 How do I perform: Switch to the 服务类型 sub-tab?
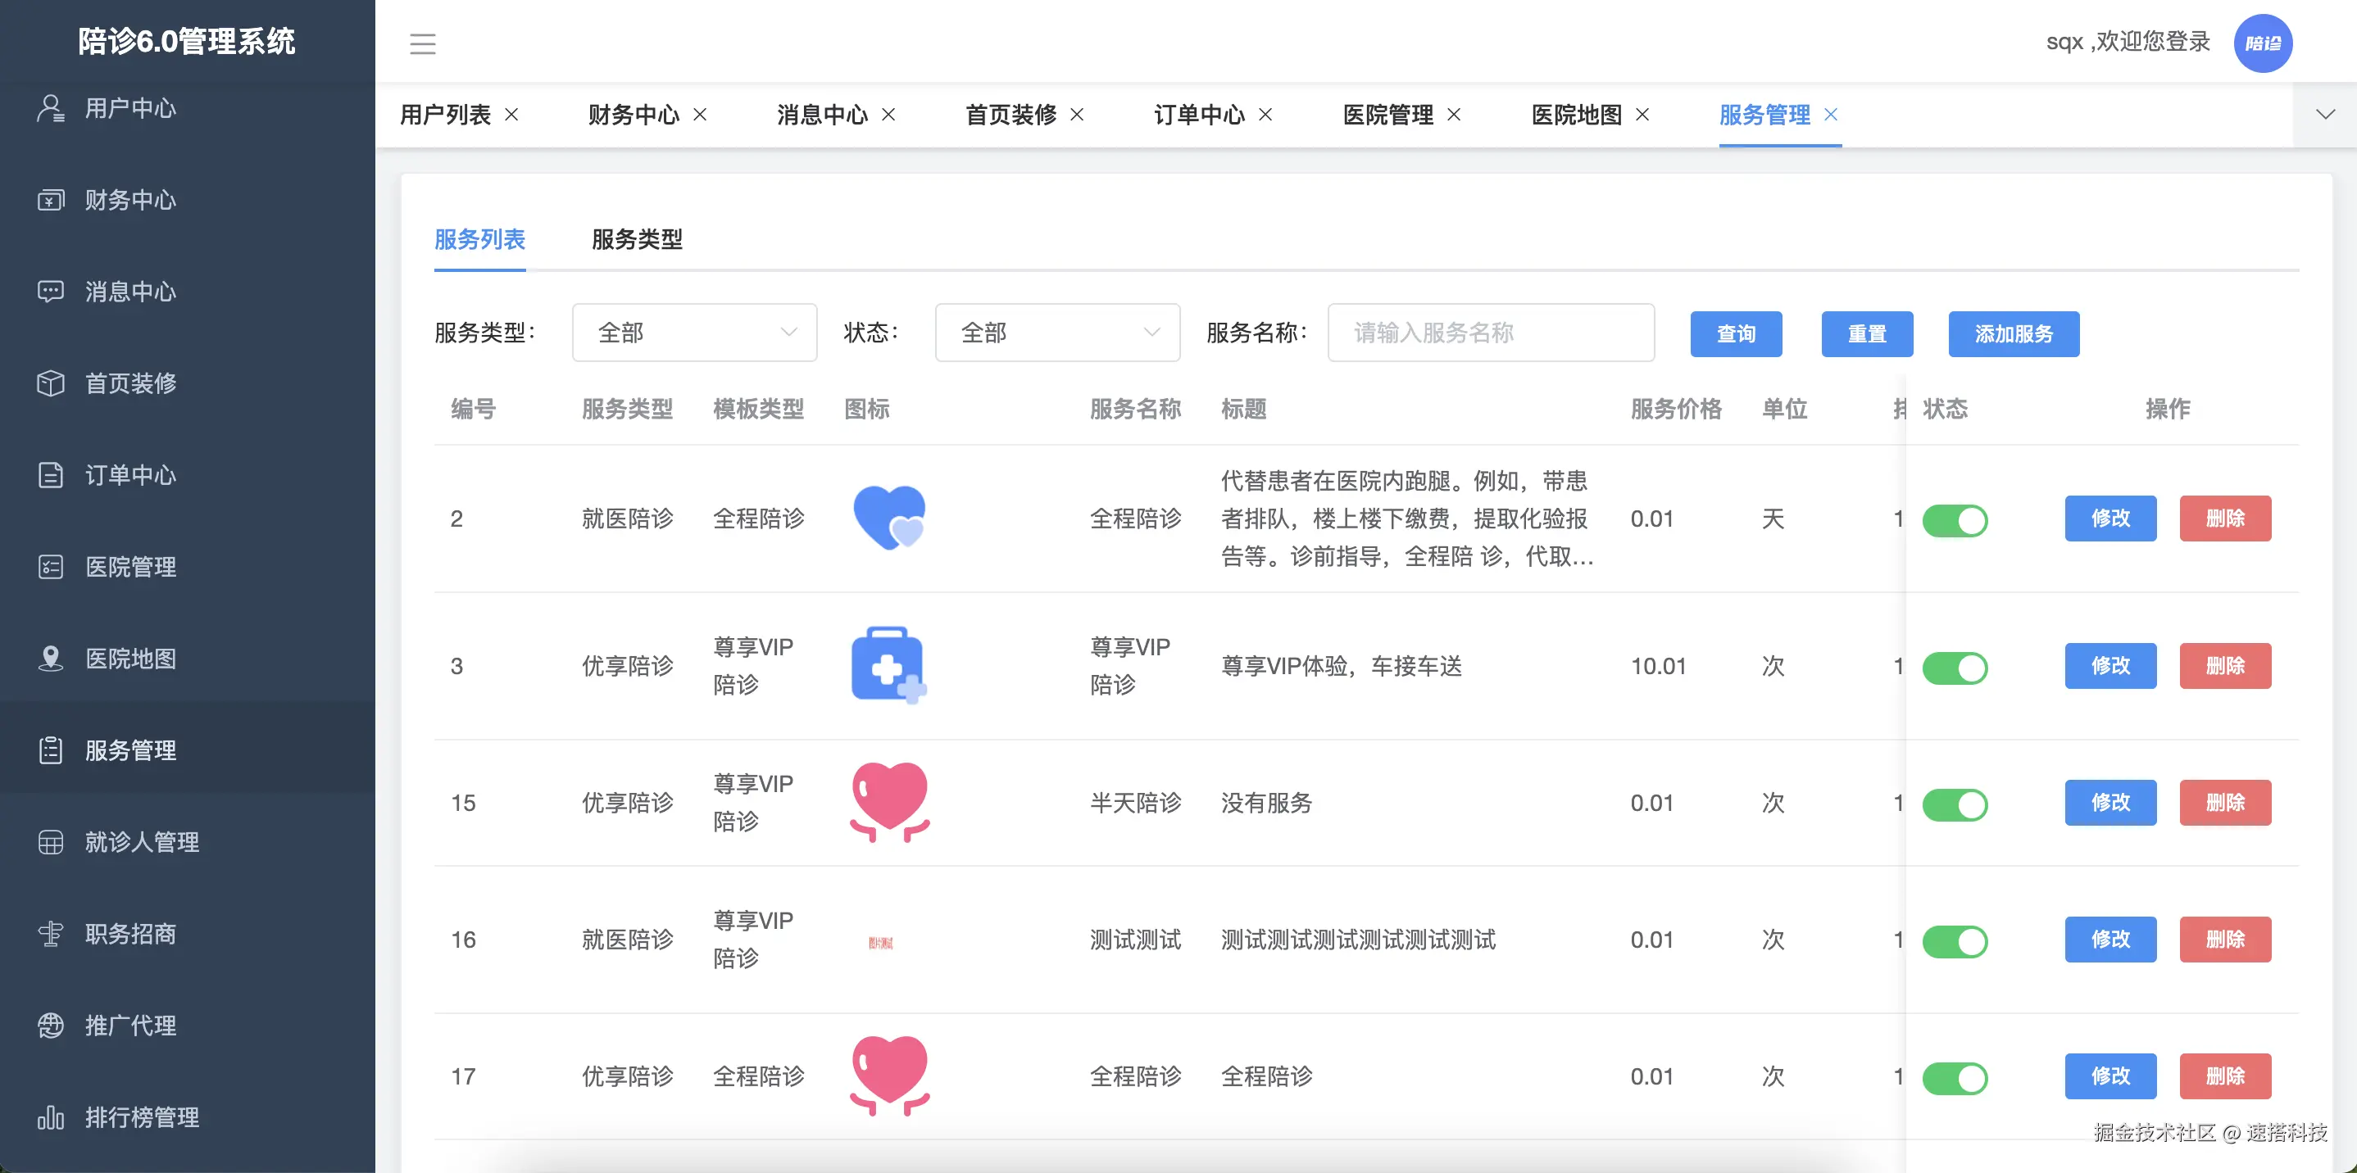637,239
